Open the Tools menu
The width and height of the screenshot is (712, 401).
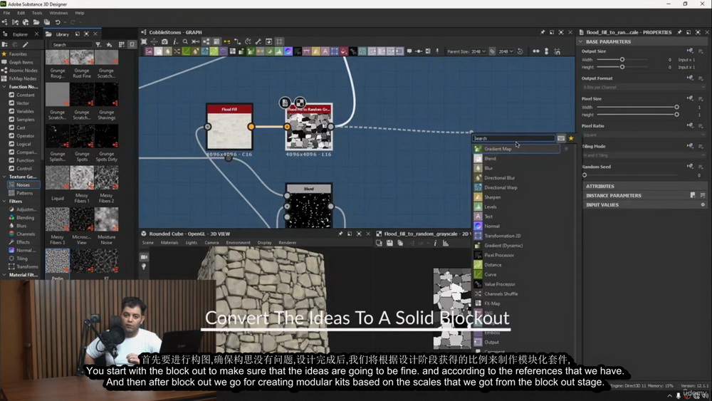point(37,13)
